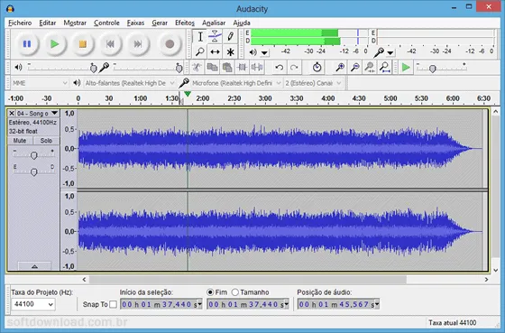Select the Time Shift tool

215,51
